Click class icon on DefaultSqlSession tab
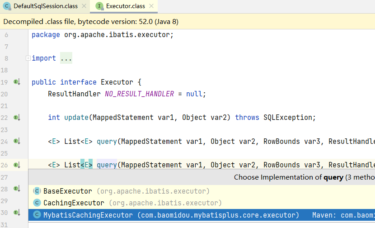 (7, 6)
